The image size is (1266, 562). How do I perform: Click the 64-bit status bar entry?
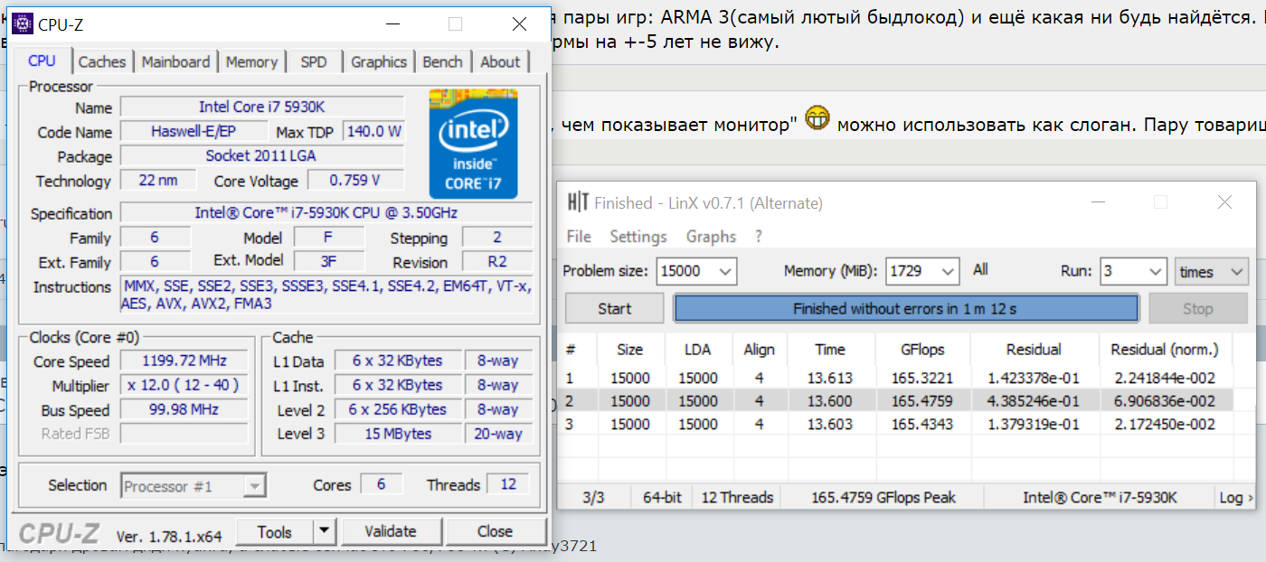661,497
